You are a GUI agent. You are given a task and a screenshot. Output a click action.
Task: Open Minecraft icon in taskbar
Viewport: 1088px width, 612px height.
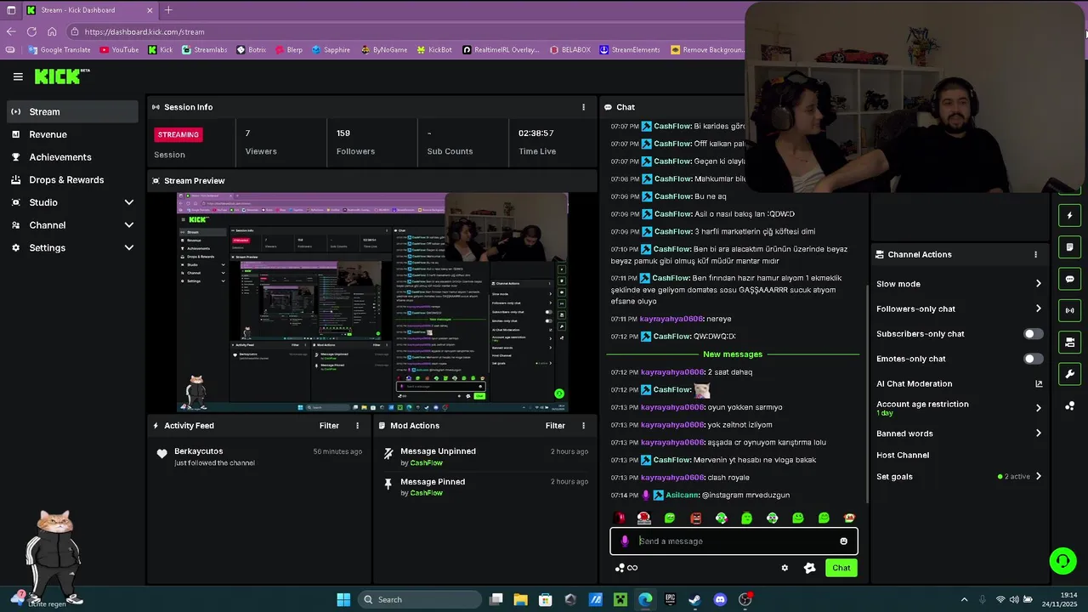[620, 599]
